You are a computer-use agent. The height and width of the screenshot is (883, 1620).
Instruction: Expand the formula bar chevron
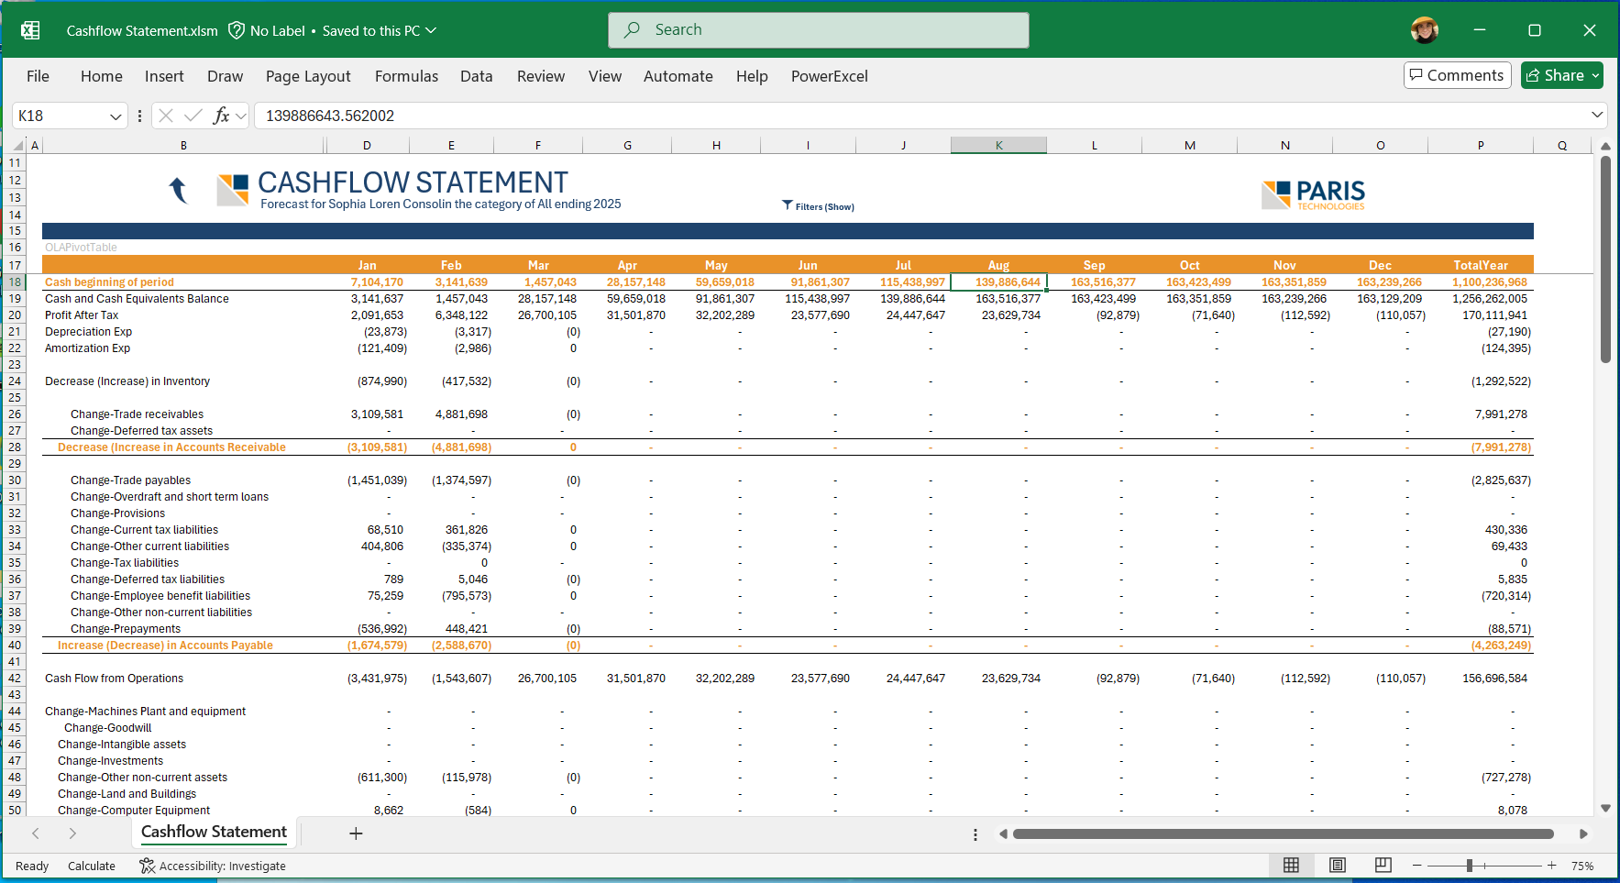point(1597,116)
